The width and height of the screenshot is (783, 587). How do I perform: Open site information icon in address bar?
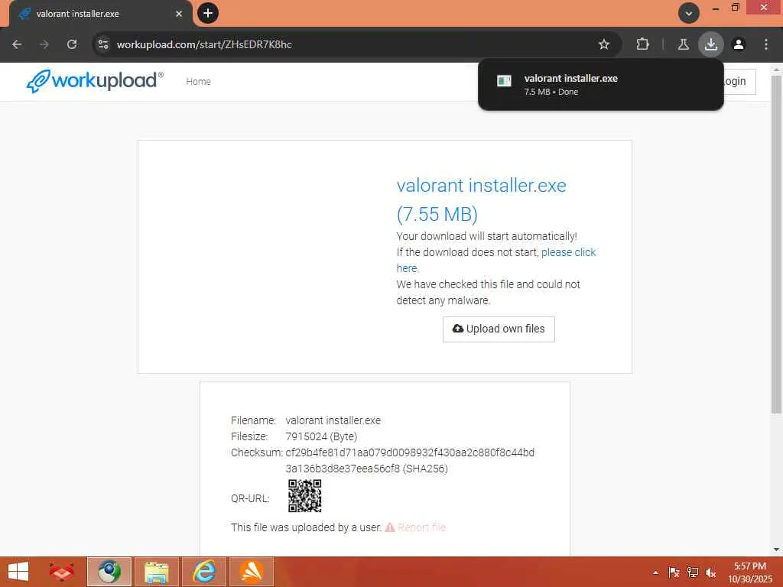[103, 44]
